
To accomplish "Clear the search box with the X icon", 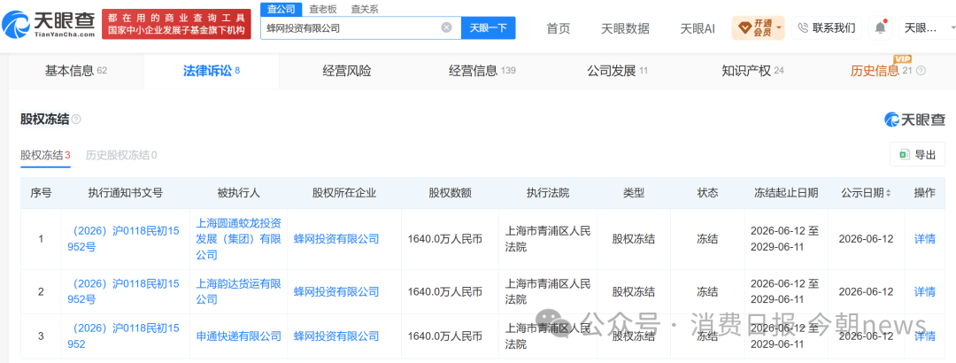I will point(446,27).
